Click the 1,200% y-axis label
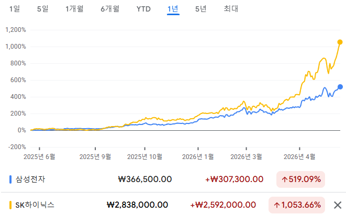The height and width of the screenshot is (215, 346). click(16, 30)
